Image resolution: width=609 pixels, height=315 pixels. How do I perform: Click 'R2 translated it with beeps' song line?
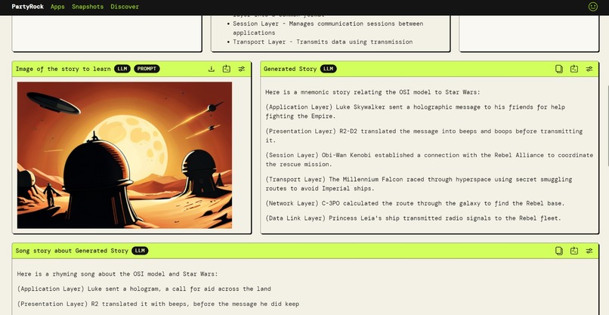tap(158, 304)
